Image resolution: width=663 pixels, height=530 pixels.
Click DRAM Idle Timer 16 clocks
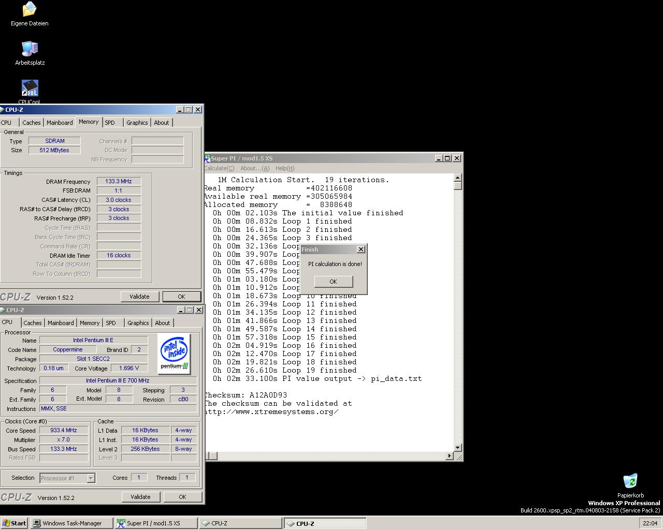point(119,255)
